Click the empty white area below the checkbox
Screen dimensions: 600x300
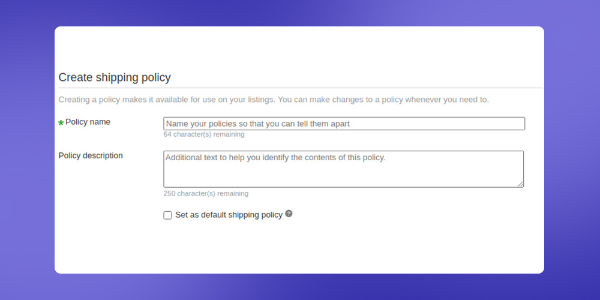point(298,247)
